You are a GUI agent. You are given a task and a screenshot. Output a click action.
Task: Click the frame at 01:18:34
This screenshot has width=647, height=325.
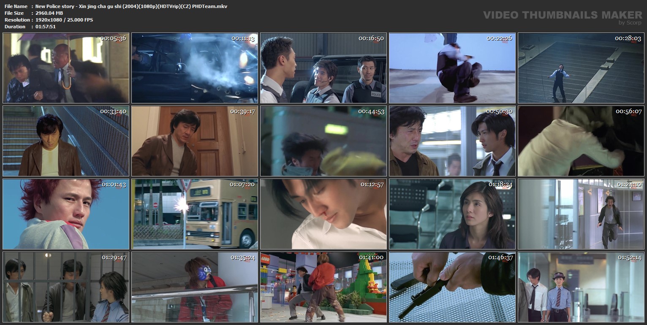(452, 214)
